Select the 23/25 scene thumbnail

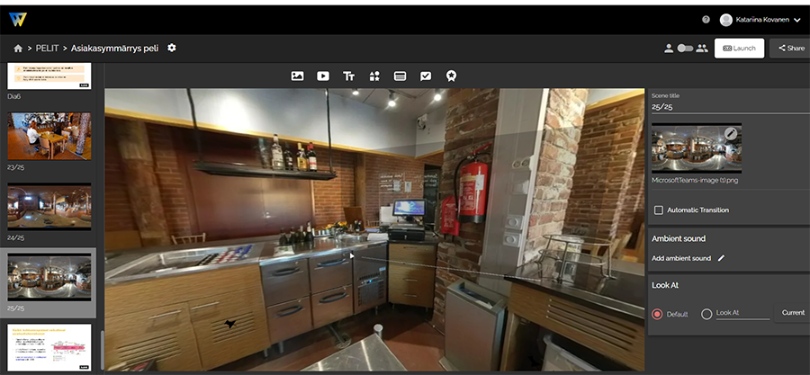coord(49,136)
